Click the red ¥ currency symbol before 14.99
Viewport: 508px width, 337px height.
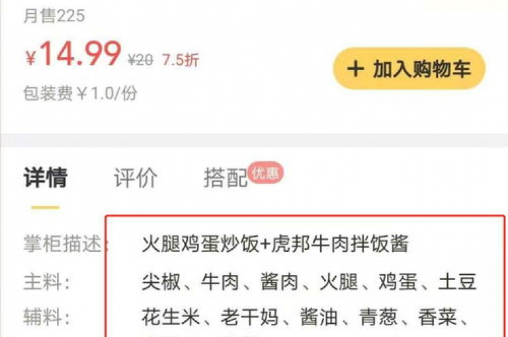31,58
